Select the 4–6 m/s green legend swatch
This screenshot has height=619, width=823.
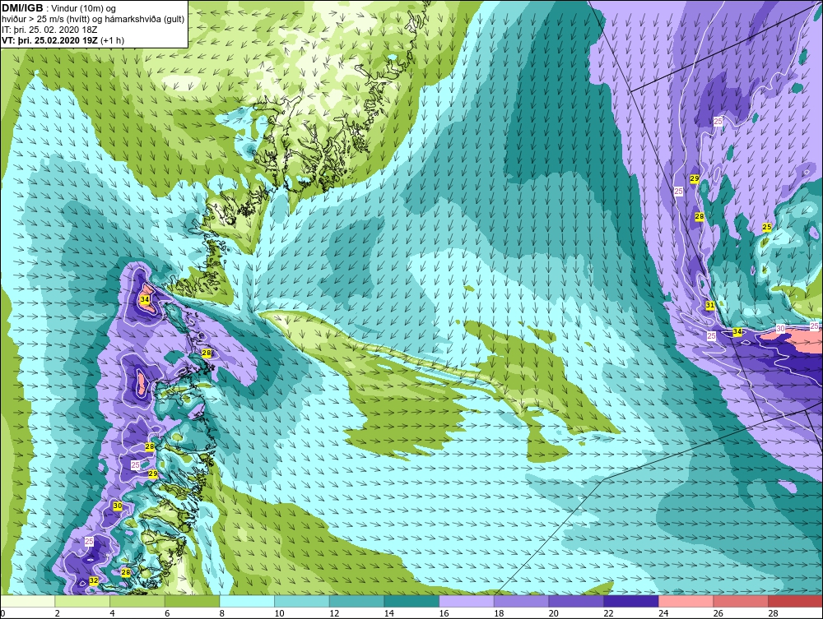[137, 601]
